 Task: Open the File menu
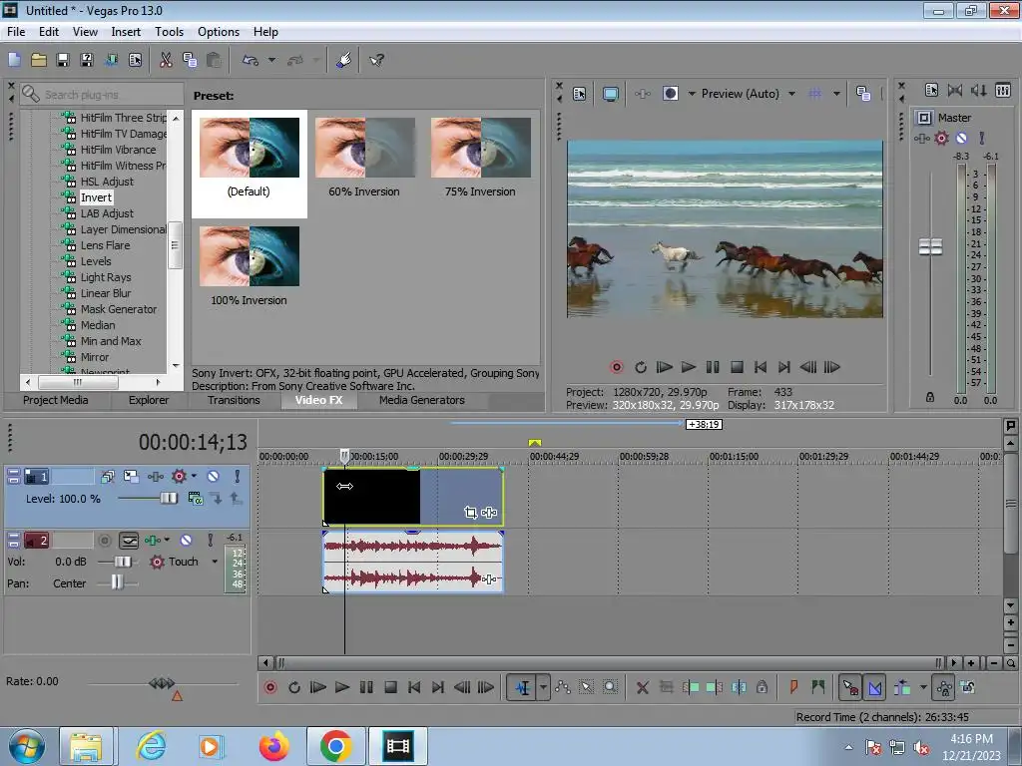tap(16, 32)
